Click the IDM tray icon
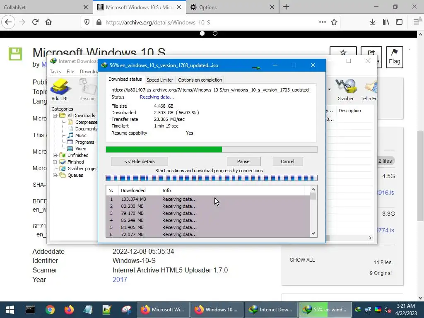 [358, 310]
